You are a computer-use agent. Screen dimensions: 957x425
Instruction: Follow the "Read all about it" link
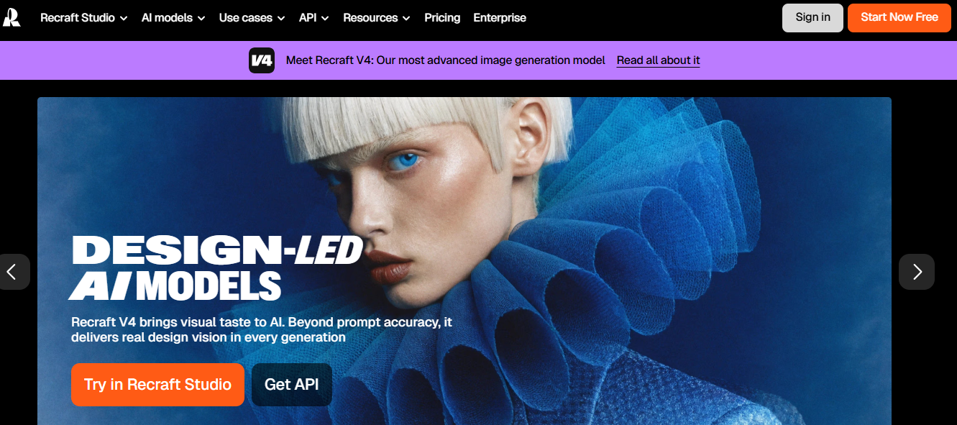click(x=658, y=60)
